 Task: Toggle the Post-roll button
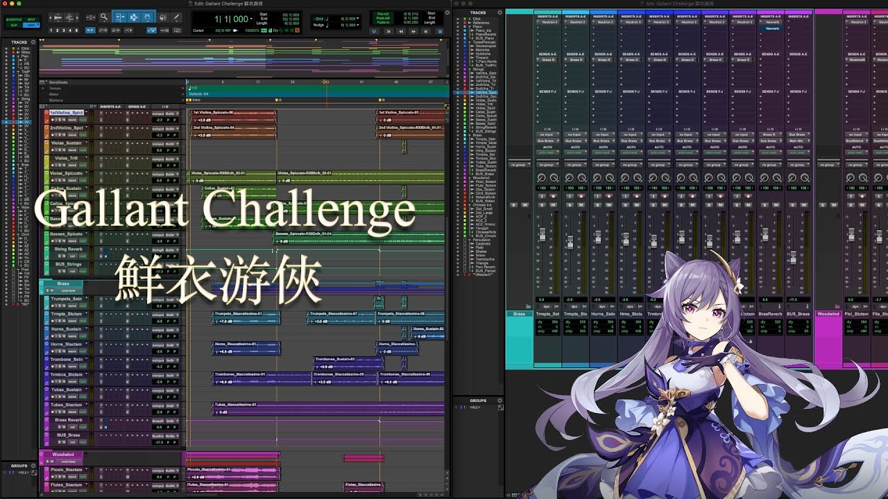click(x=383, y=18)
